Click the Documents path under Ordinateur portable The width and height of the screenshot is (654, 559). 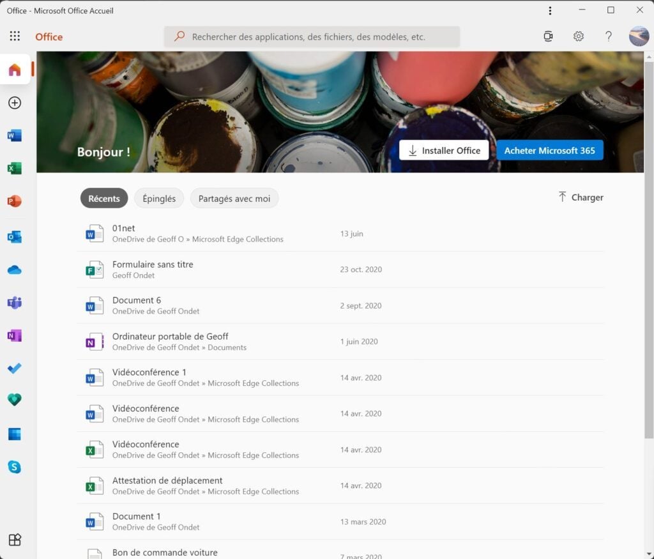[227, 348]
